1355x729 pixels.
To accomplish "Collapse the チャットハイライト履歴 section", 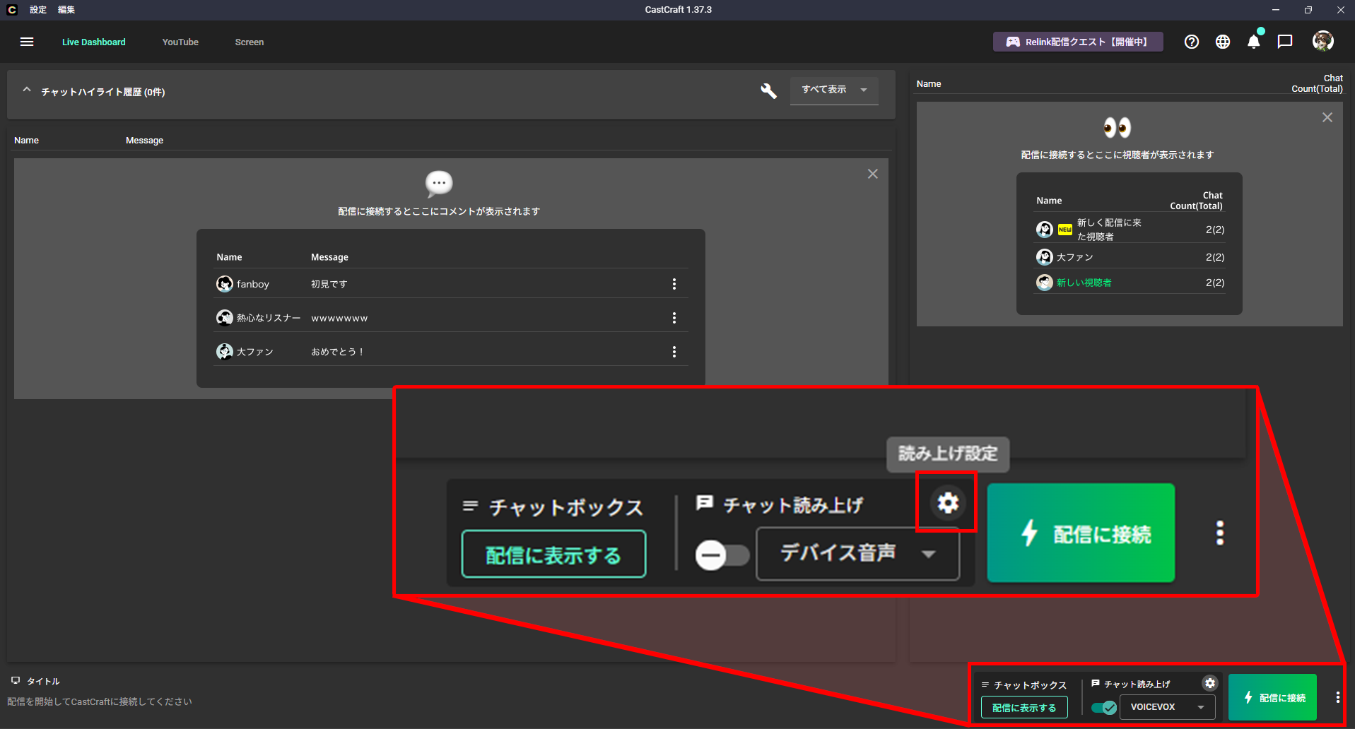I will (x=27, y=90).
